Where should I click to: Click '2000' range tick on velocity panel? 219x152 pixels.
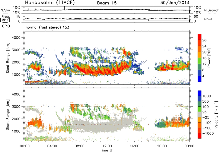click(16, 119)
